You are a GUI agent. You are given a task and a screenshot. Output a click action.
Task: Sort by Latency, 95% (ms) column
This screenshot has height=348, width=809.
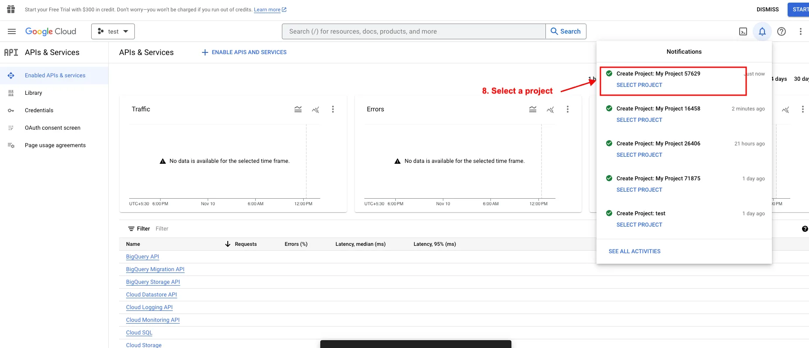435,244
